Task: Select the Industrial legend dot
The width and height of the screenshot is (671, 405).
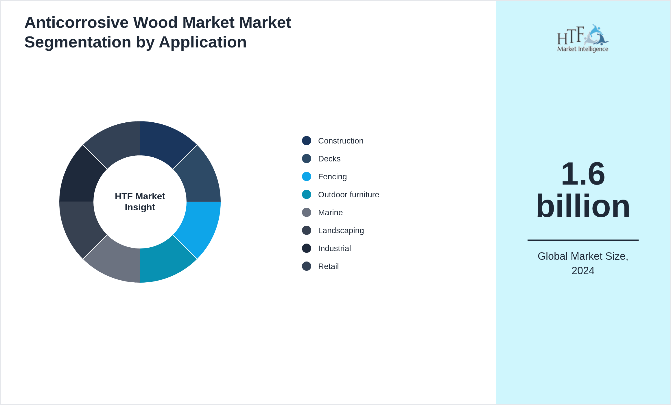Action: tap(307, 248)
